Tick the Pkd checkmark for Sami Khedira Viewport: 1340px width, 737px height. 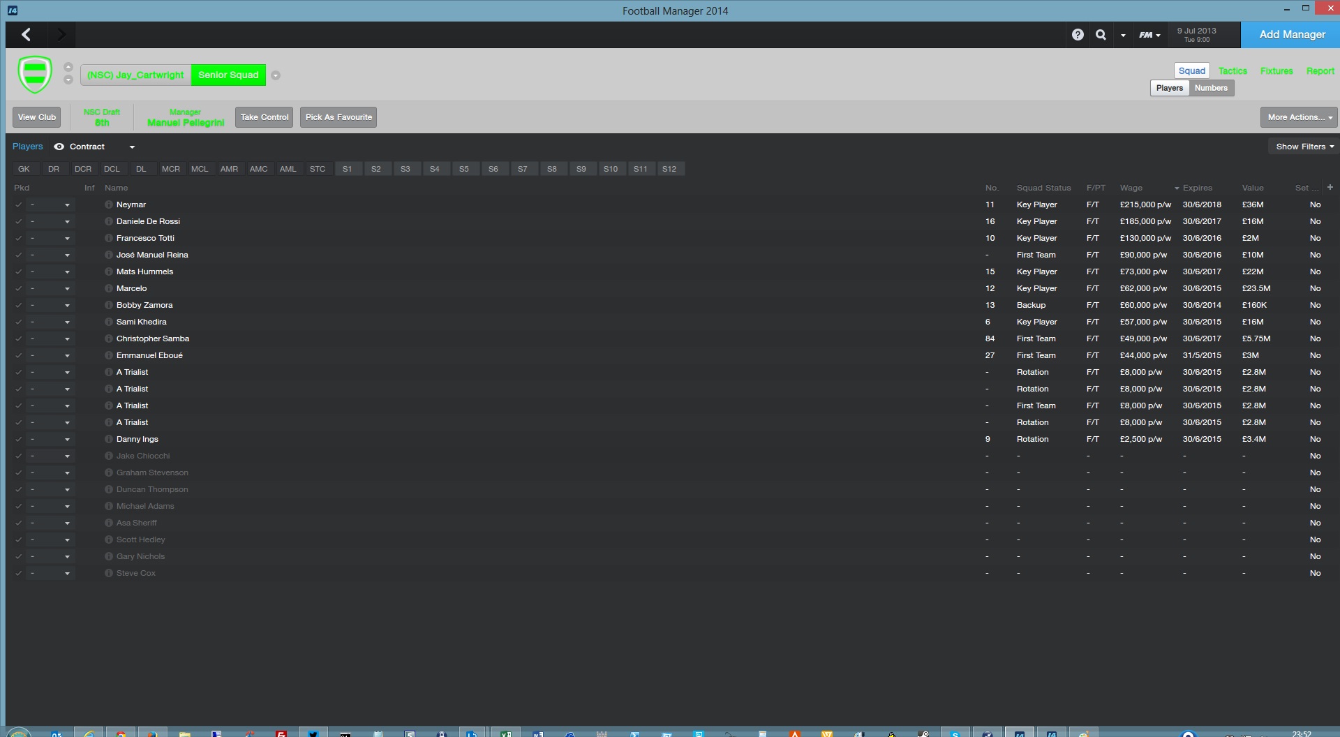click(x=19, y=322)
